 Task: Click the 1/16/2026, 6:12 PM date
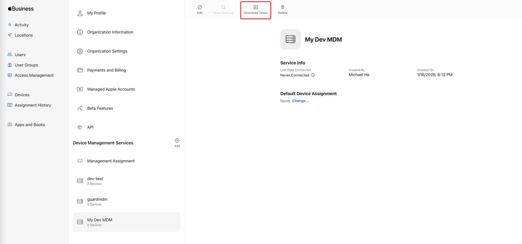click(x=435, y=75)
